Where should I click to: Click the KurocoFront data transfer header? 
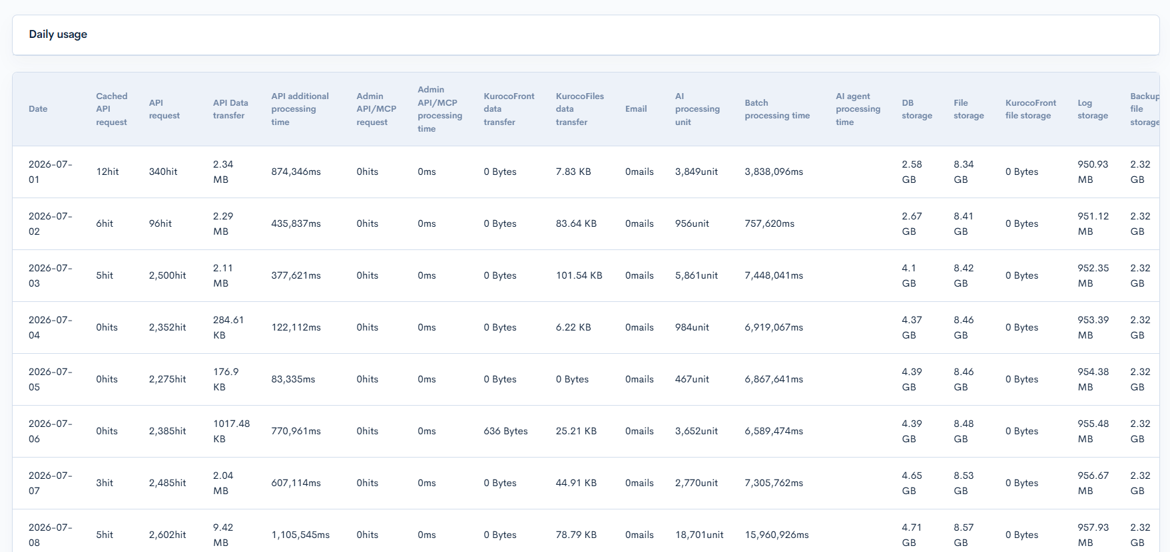[x=509, y=109]
